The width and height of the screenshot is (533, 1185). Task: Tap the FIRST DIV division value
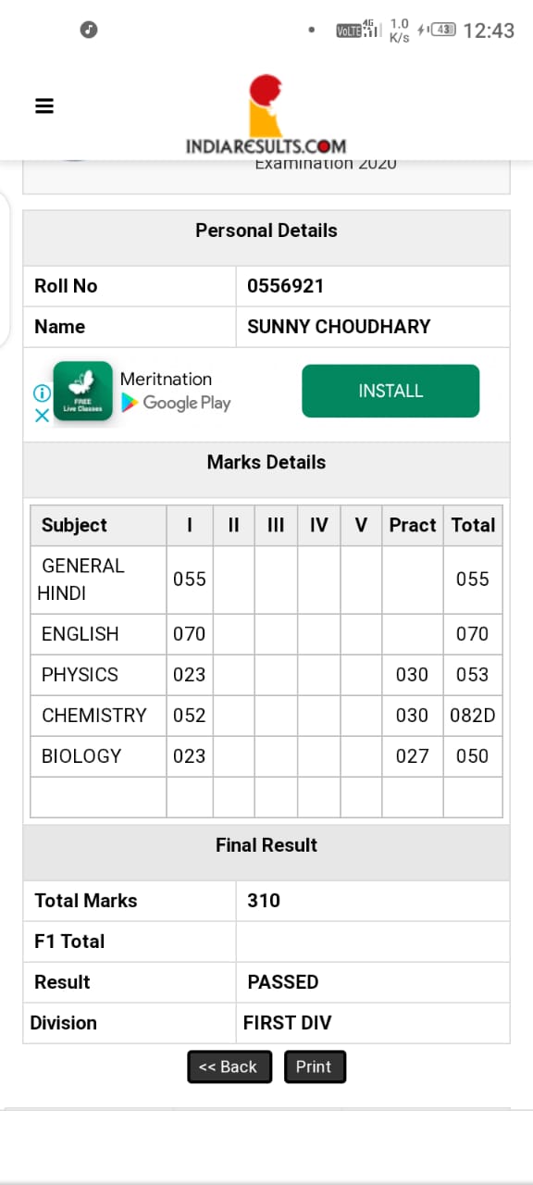tap(287, 1023)
